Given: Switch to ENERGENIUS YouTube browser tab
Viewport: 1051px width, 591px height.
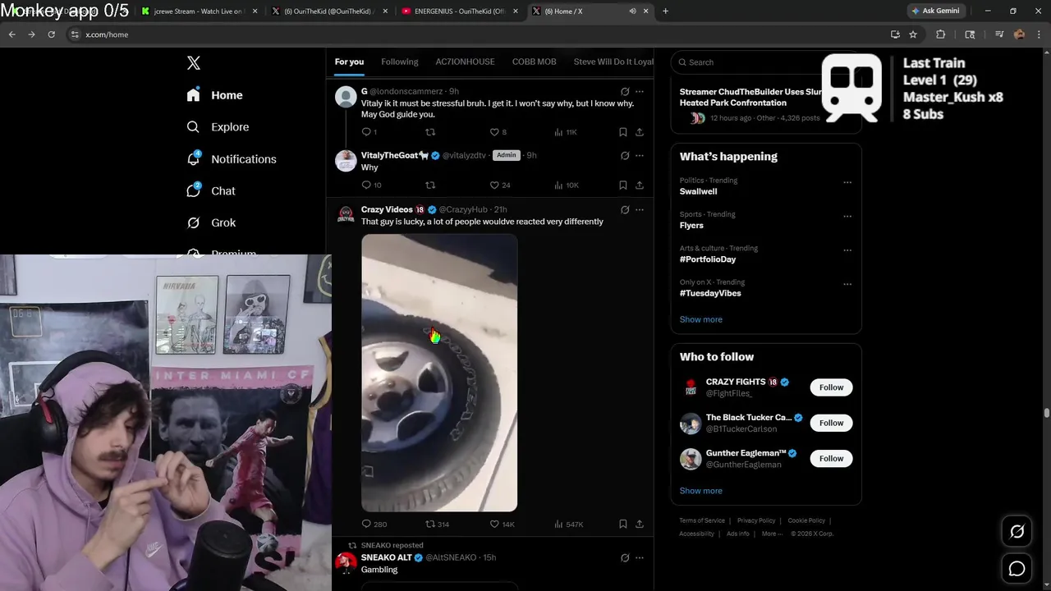Looking at the screenshot, I should 458,11.
